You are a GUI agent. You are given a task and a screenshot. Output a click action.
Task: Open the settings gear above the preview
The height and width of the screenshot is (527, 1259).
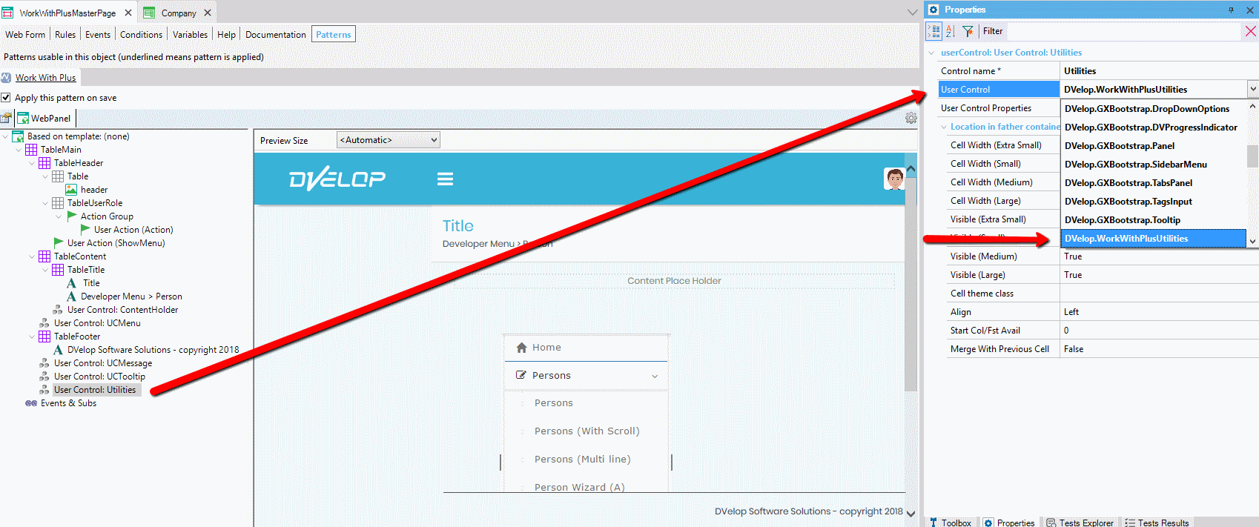point(911,118)
